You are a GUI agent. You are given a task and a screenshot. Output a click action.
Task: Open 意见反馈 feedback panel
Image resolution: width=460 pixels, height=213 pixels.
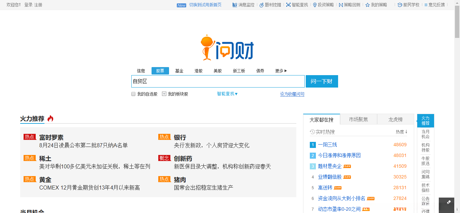[x=435, y=5]
